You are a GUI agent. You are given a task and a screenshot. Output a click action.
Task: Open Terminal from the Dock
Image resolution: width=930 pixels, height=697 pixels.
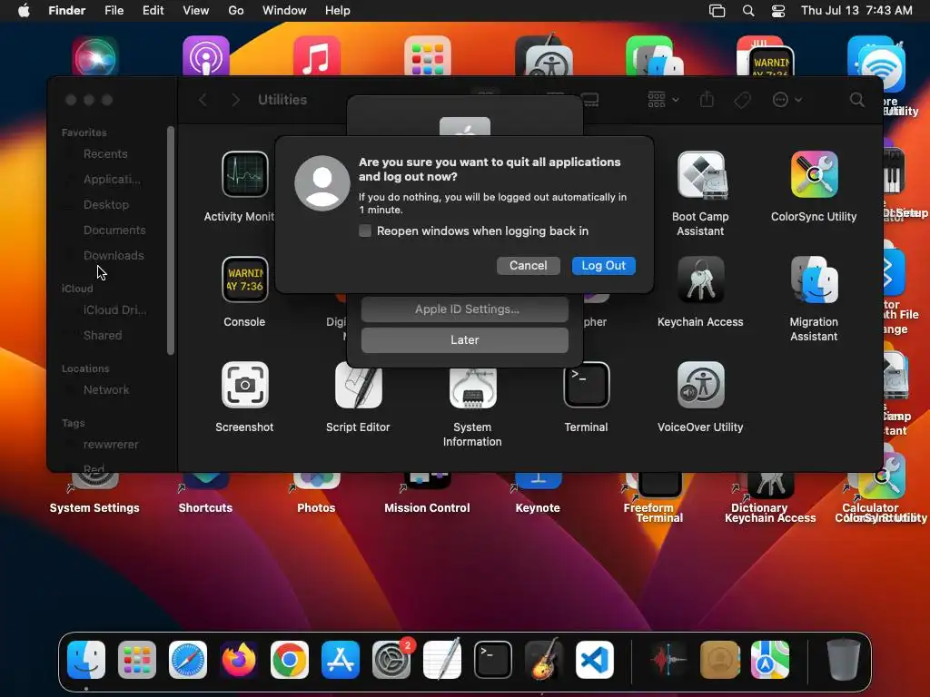pos(493,660)
